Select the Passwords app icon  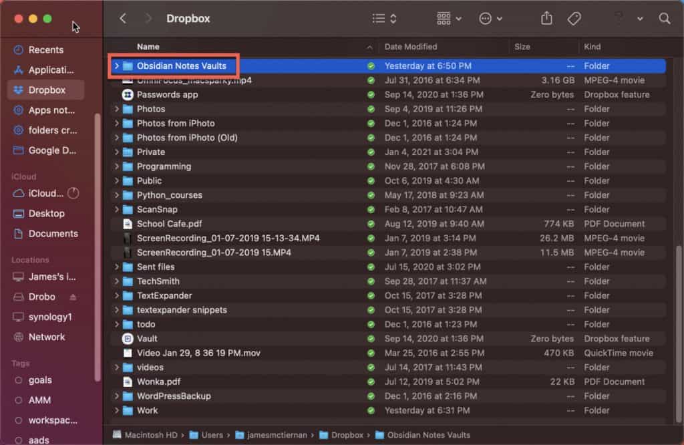pyautogui.click(x=128, y=95)
